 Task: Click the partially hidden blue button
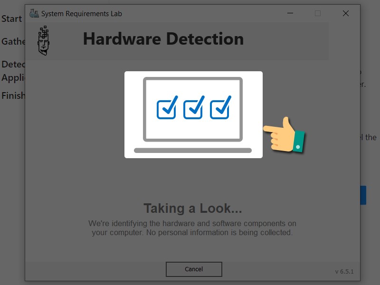tap(363, 195)
